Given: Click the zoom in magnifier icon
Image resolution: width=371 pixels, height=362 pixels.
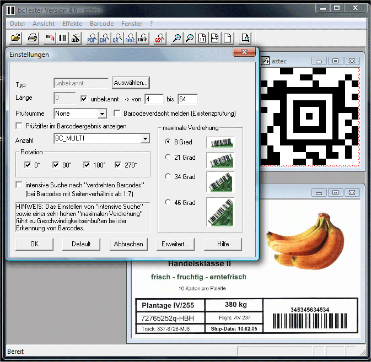Looking at the screenshot, I should 177,38.
